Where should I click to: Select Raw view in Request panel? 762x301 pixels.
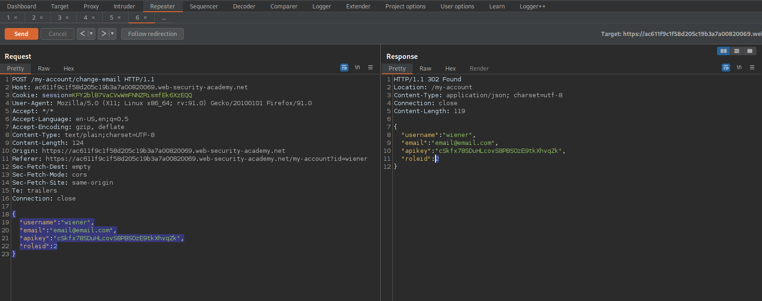click(44, 68)
